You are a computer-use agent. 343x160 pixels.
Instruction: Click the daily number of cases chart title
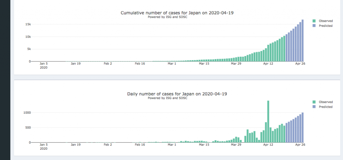pyautogui.click(x=177, y=94)
